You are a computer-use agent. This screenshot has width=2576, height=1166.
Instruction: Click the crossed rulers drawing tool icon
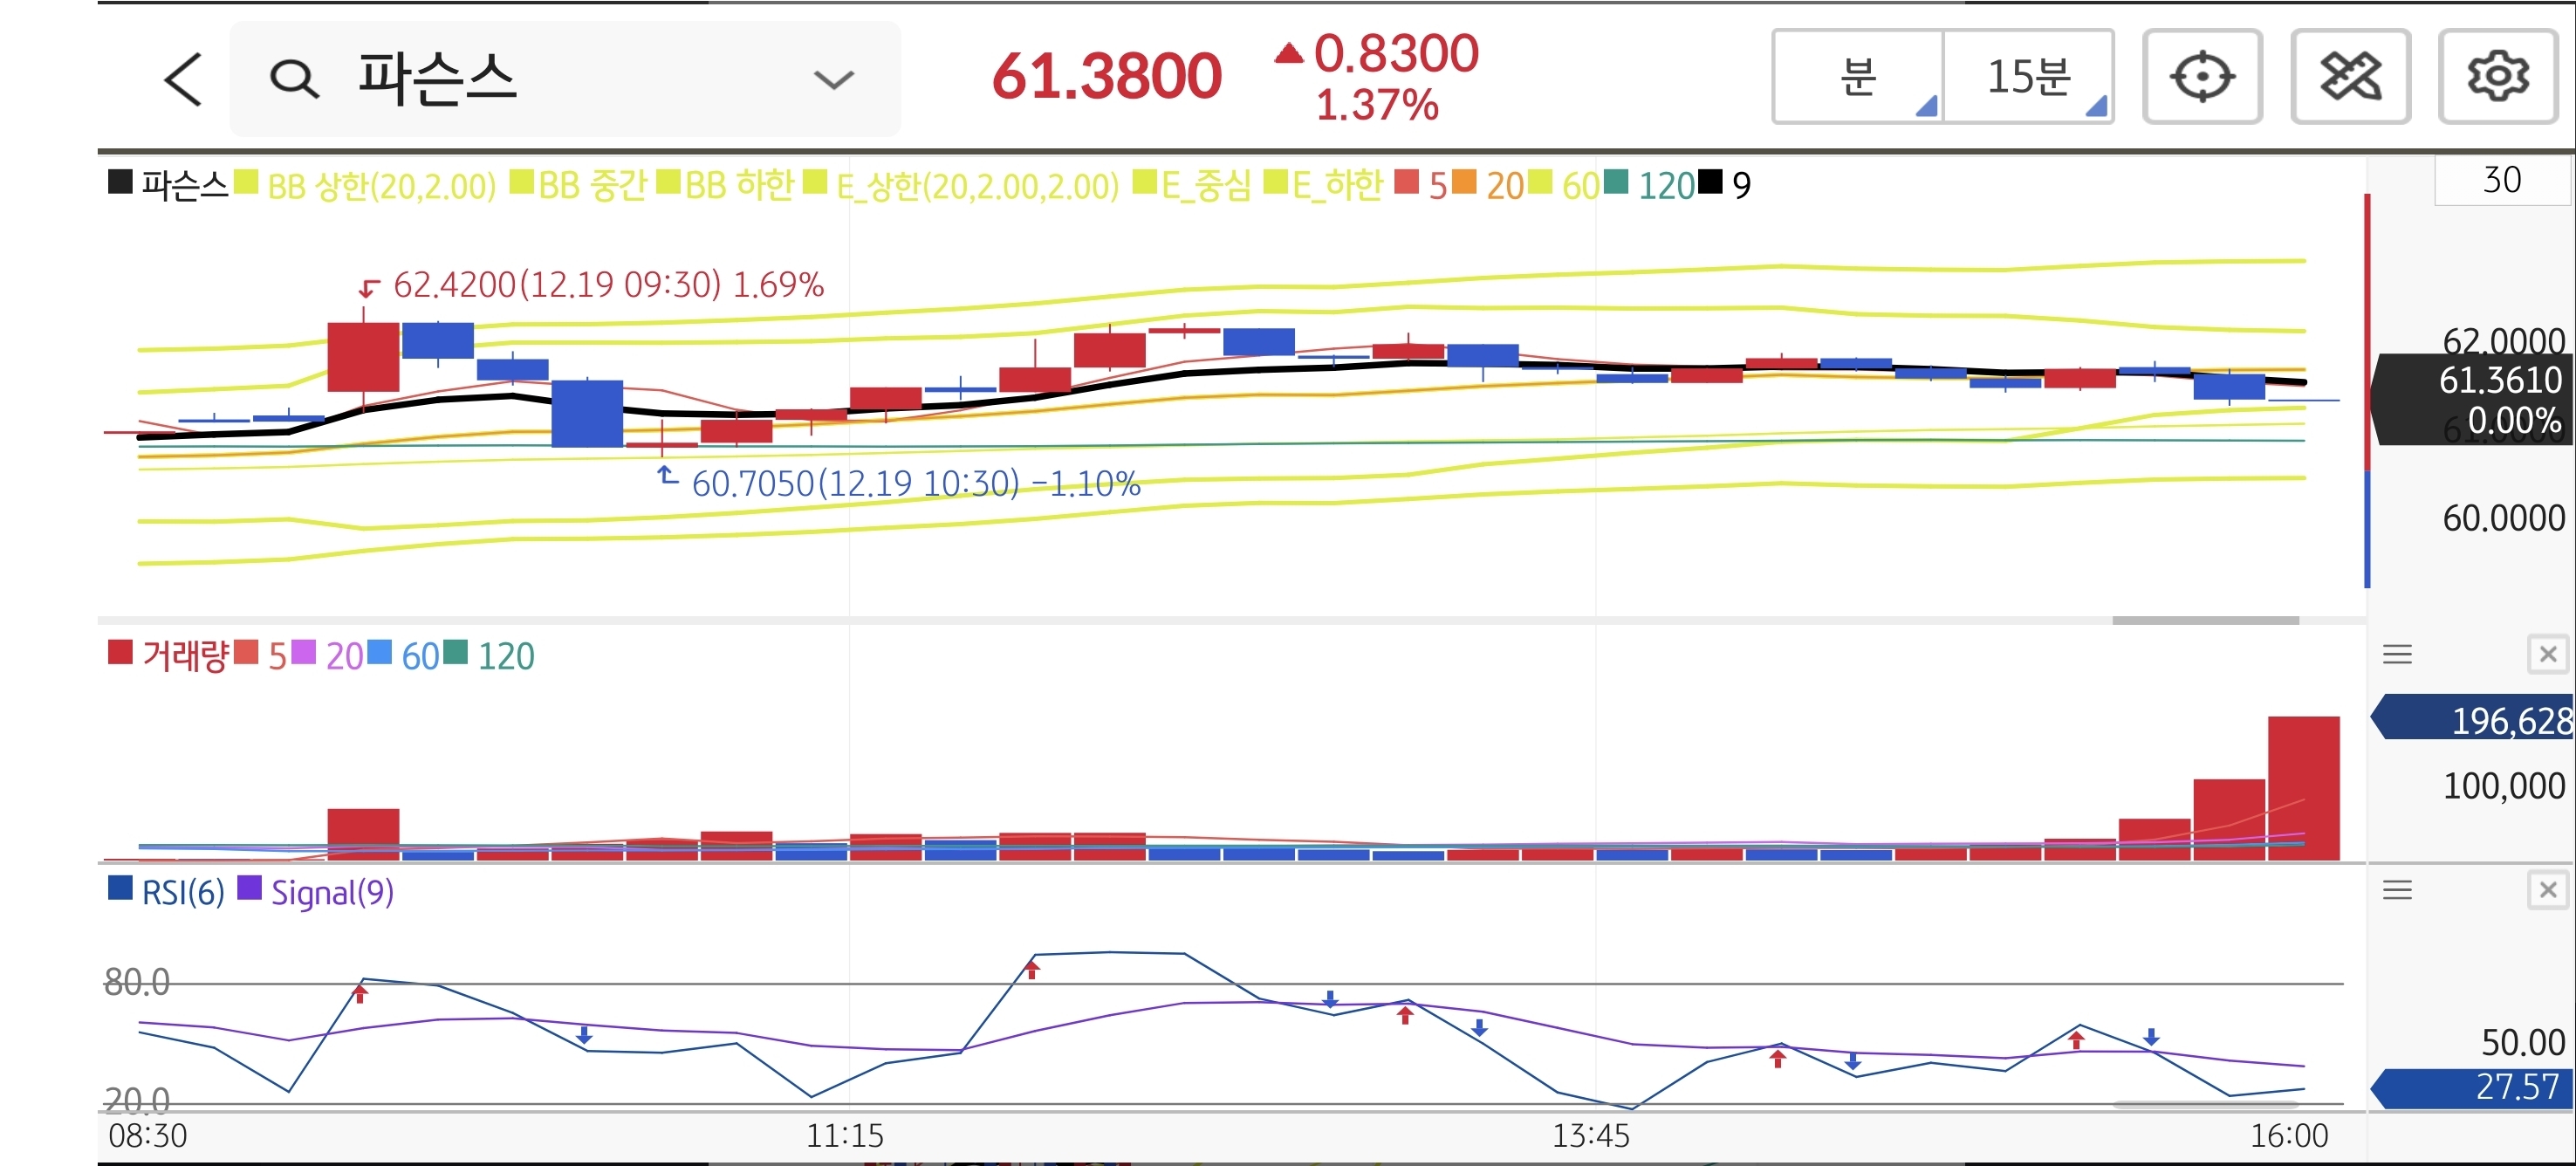2350,77
